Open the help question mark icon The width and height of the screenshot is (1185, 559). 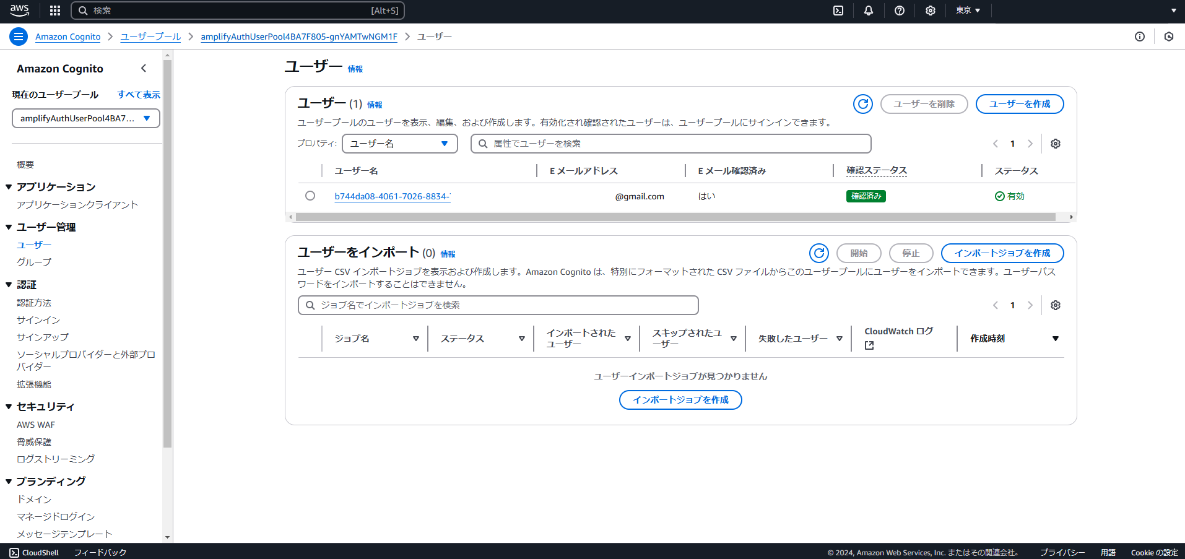(900, 11)
